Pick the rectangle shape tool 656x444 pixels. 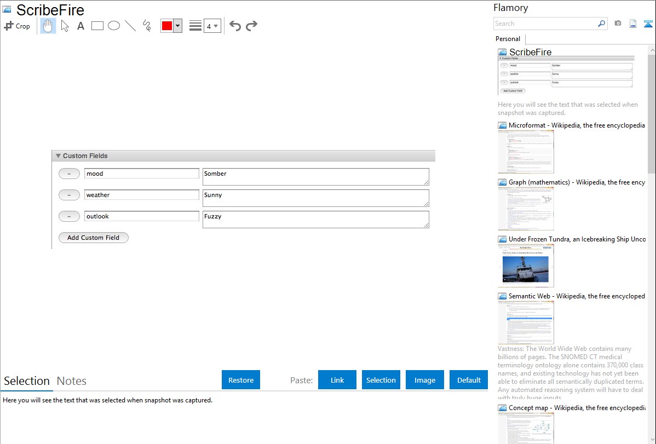(97, 26)
